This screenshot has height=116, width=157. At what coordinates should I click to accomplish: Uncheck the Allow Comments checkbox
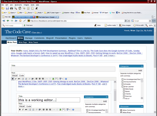coord(121,110)
